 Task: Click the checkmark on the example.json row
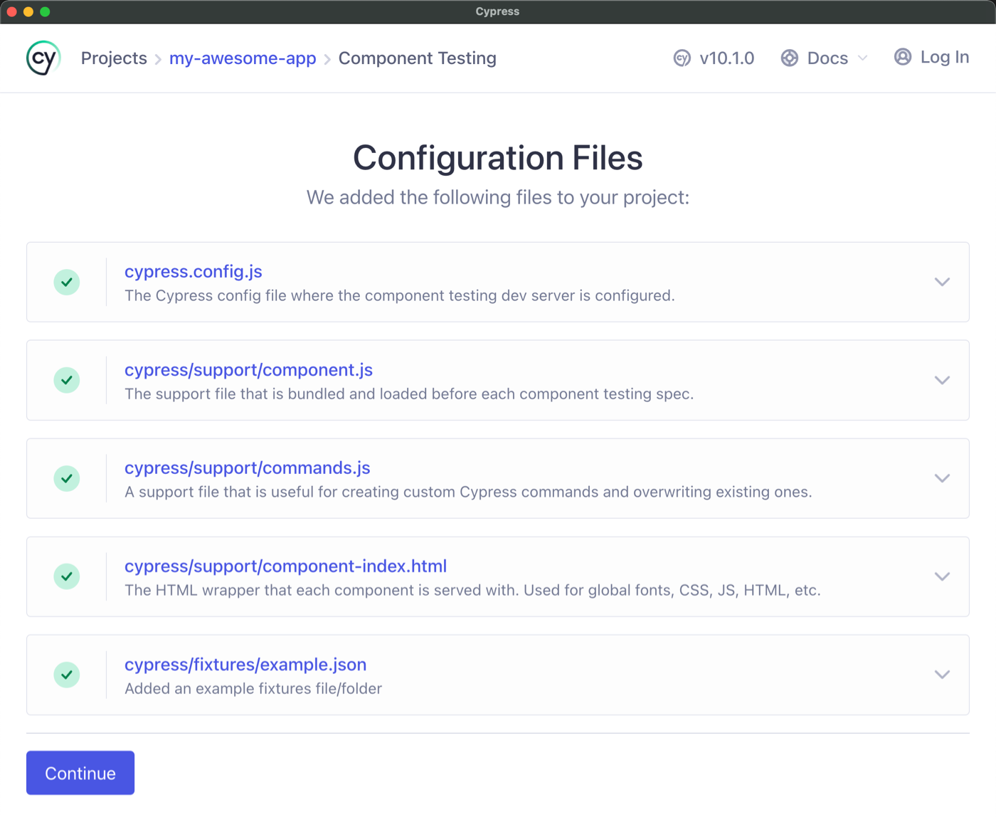tap(66, 675)
